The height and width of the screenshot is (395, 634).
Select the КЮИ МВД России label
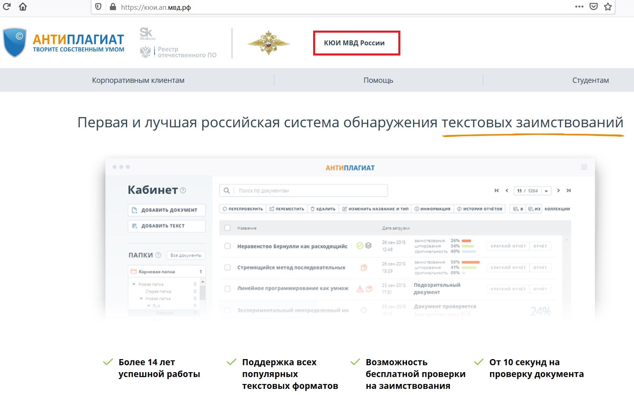(354, 43)
